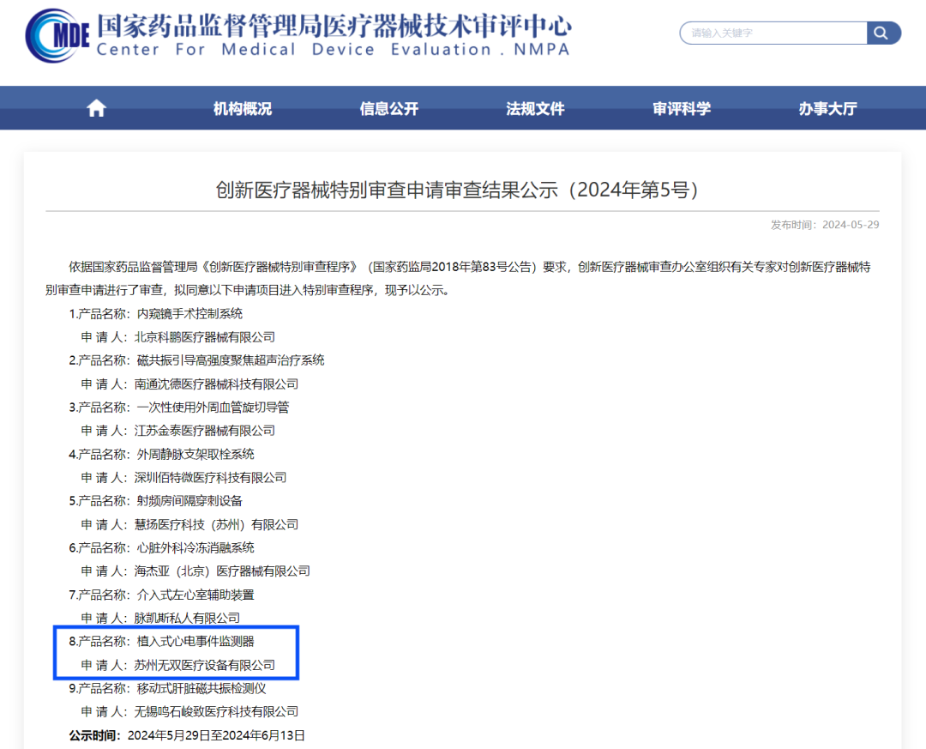Click product name 一次性使用外周血管旋切导管
926x749 pixels.
coord(213,407)
